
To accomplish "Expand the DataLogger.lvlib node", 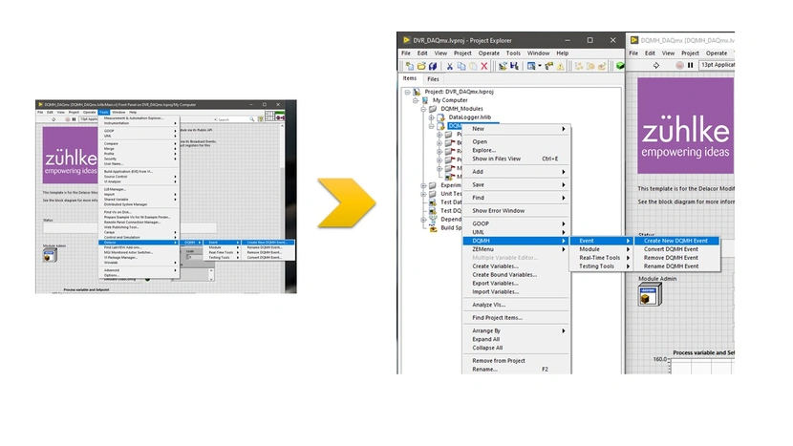I will [x=432, y=117].
